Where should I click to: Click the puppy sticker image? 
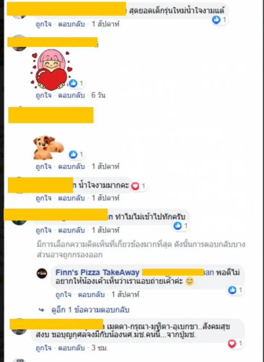pyautogui.click(x=48, y=148)
